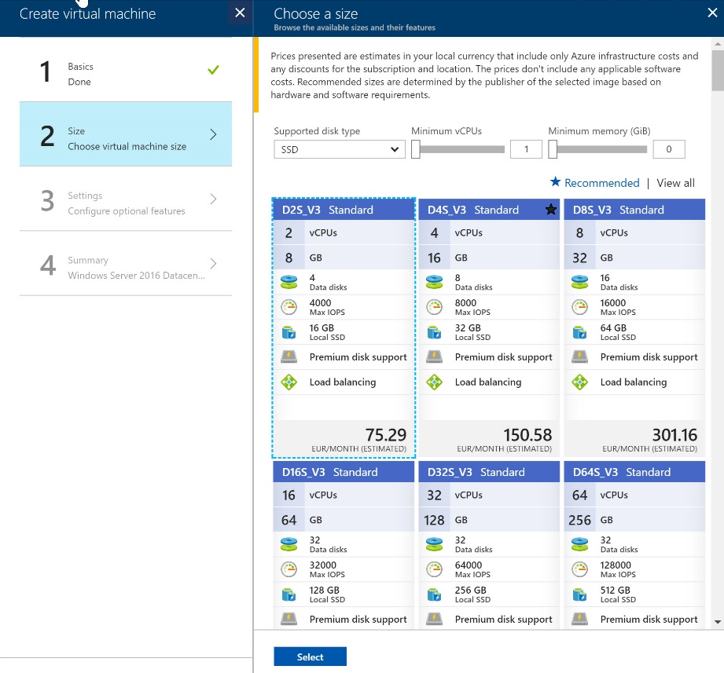Click the Local SSD icon in D4S_V3 card
This screenshot has height=673, width=724.
coord(435,332)
